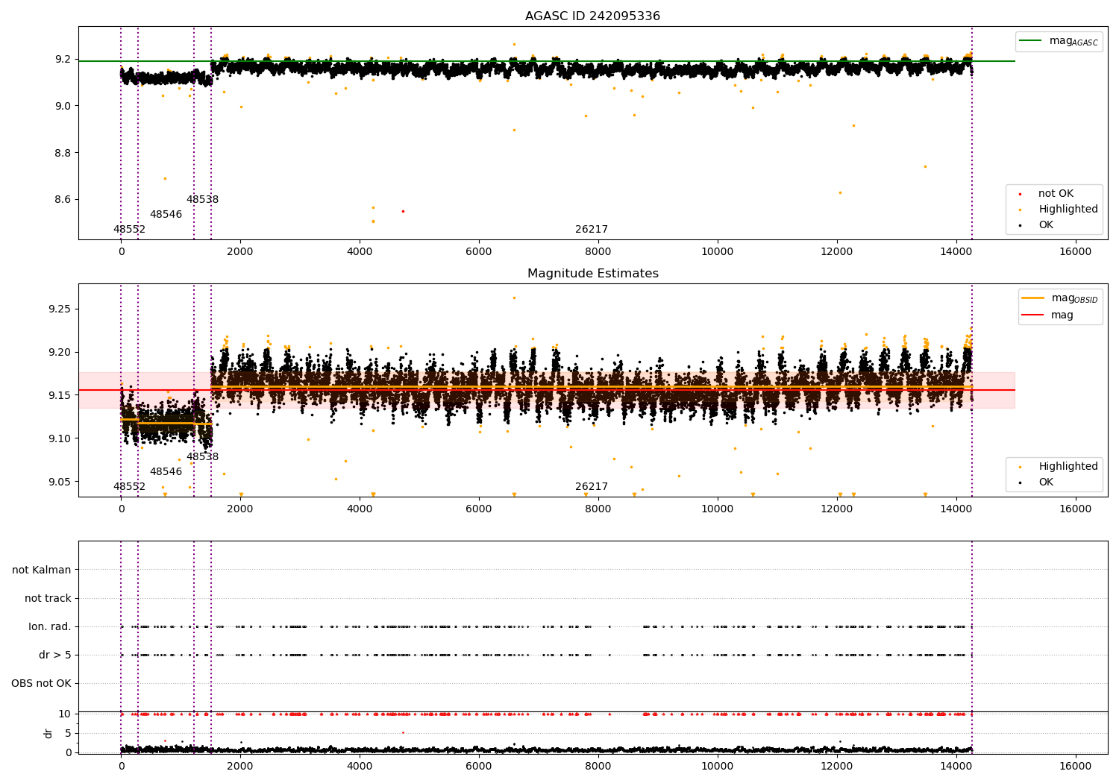This screenshot has height=783, width=1119.
Task: Click the red mag legend line sample
Action: click(x=1034, y=315)
